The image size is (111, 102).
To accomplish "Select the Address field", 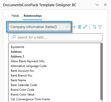I will click(x=16, y=52).
